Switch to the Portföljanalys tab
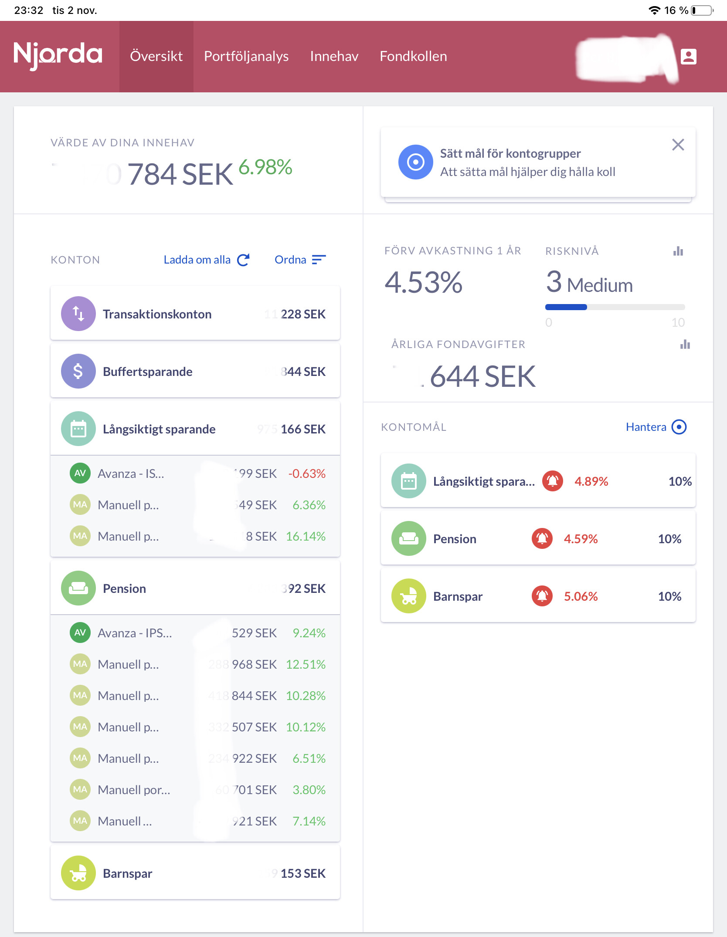 [246, 57]
